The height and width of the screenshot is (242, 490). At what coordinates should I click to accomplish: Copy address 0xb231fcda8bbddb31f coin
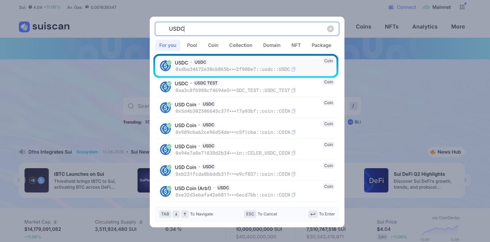(x=293, y=174)
